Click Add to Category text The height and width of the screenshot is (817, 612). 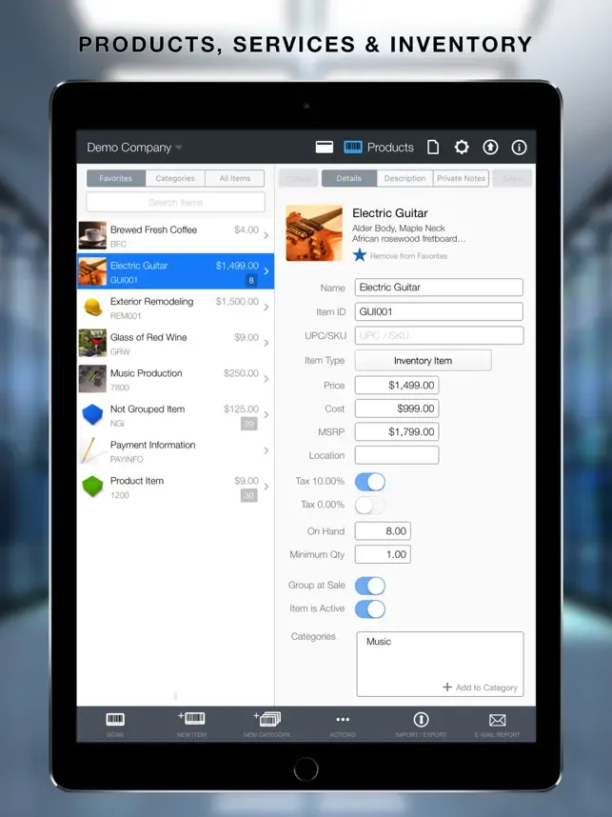click(x=486, y=687)
